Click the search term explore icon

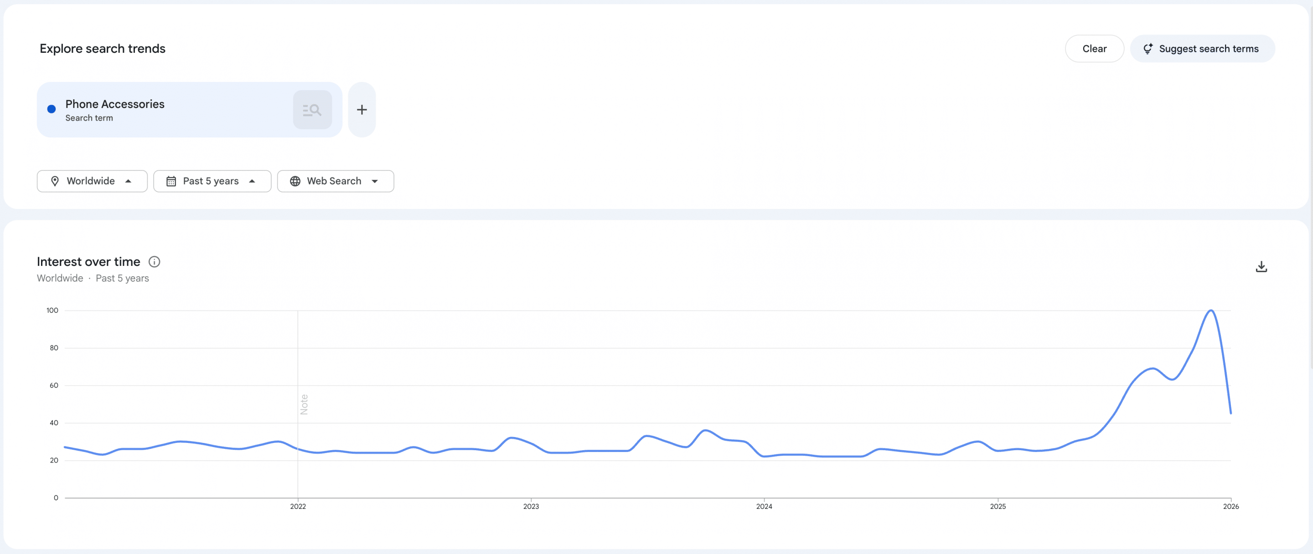tap(312, 110)
